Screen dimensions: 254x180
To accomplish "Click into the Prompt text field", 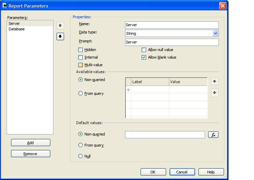I will tap(172, 42).
